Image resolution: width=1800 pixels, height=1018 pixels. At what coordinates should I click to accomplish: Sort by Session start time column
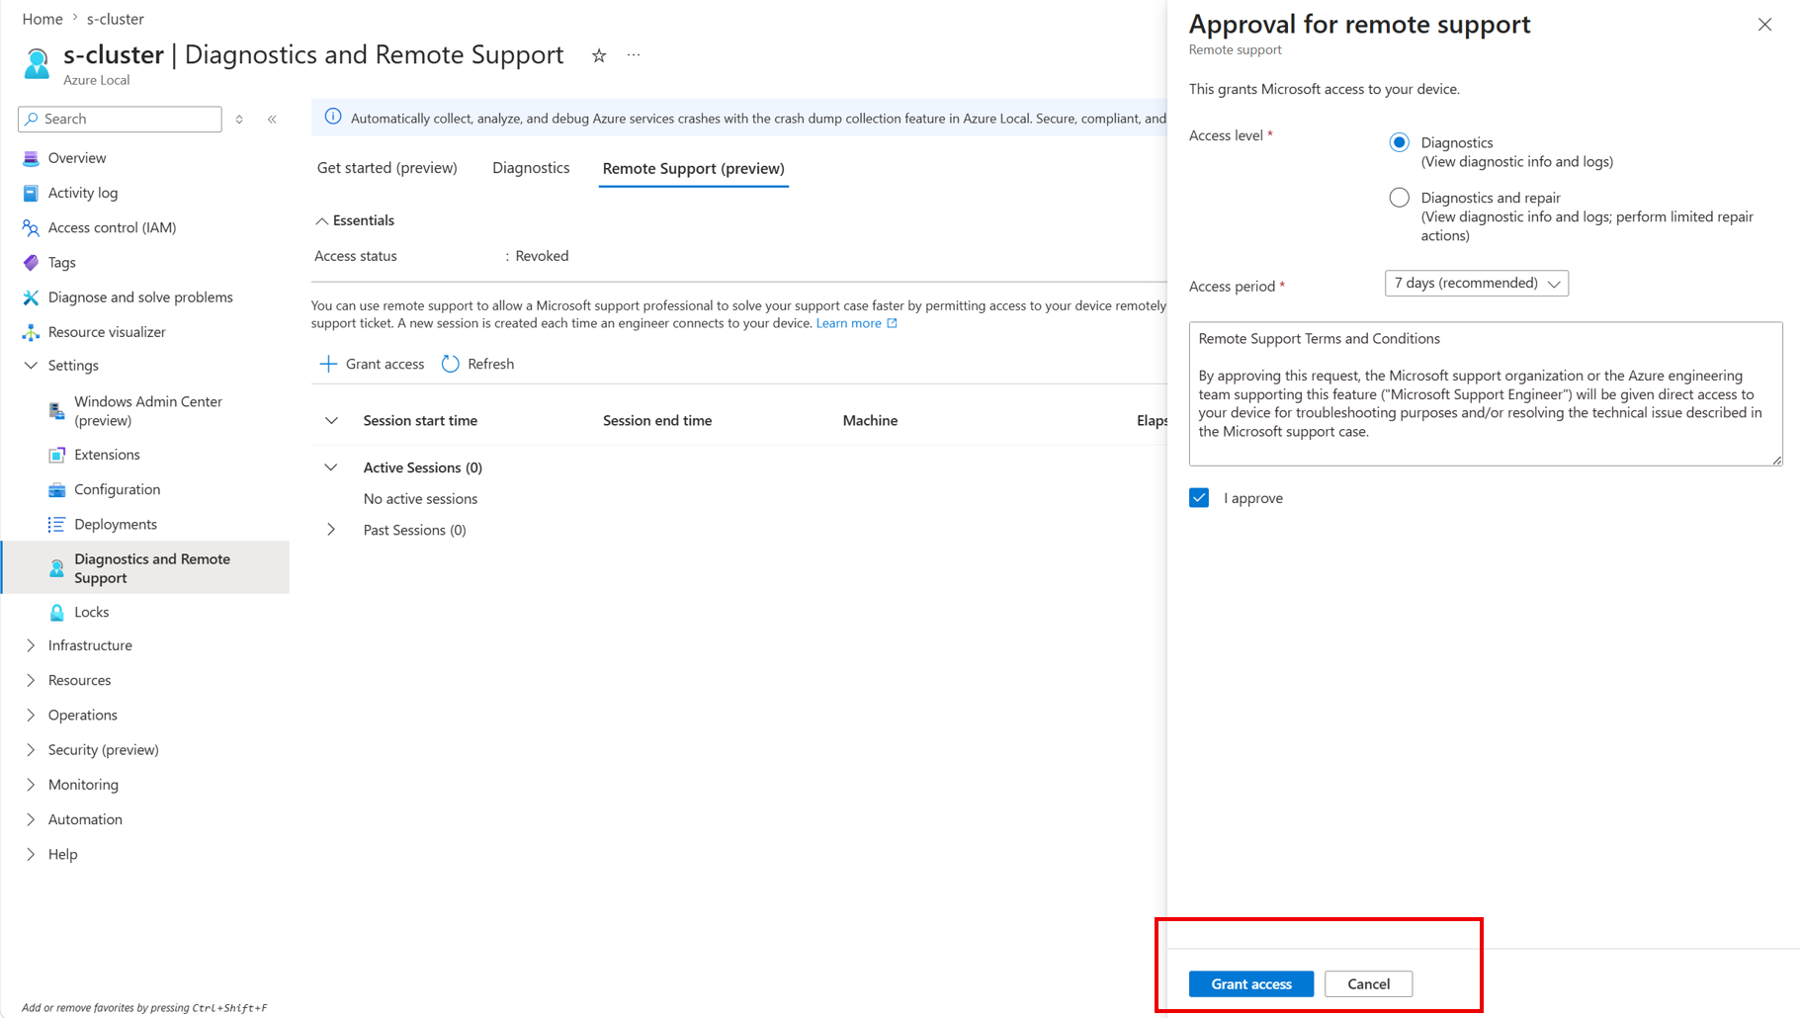(x=420, y=420)
